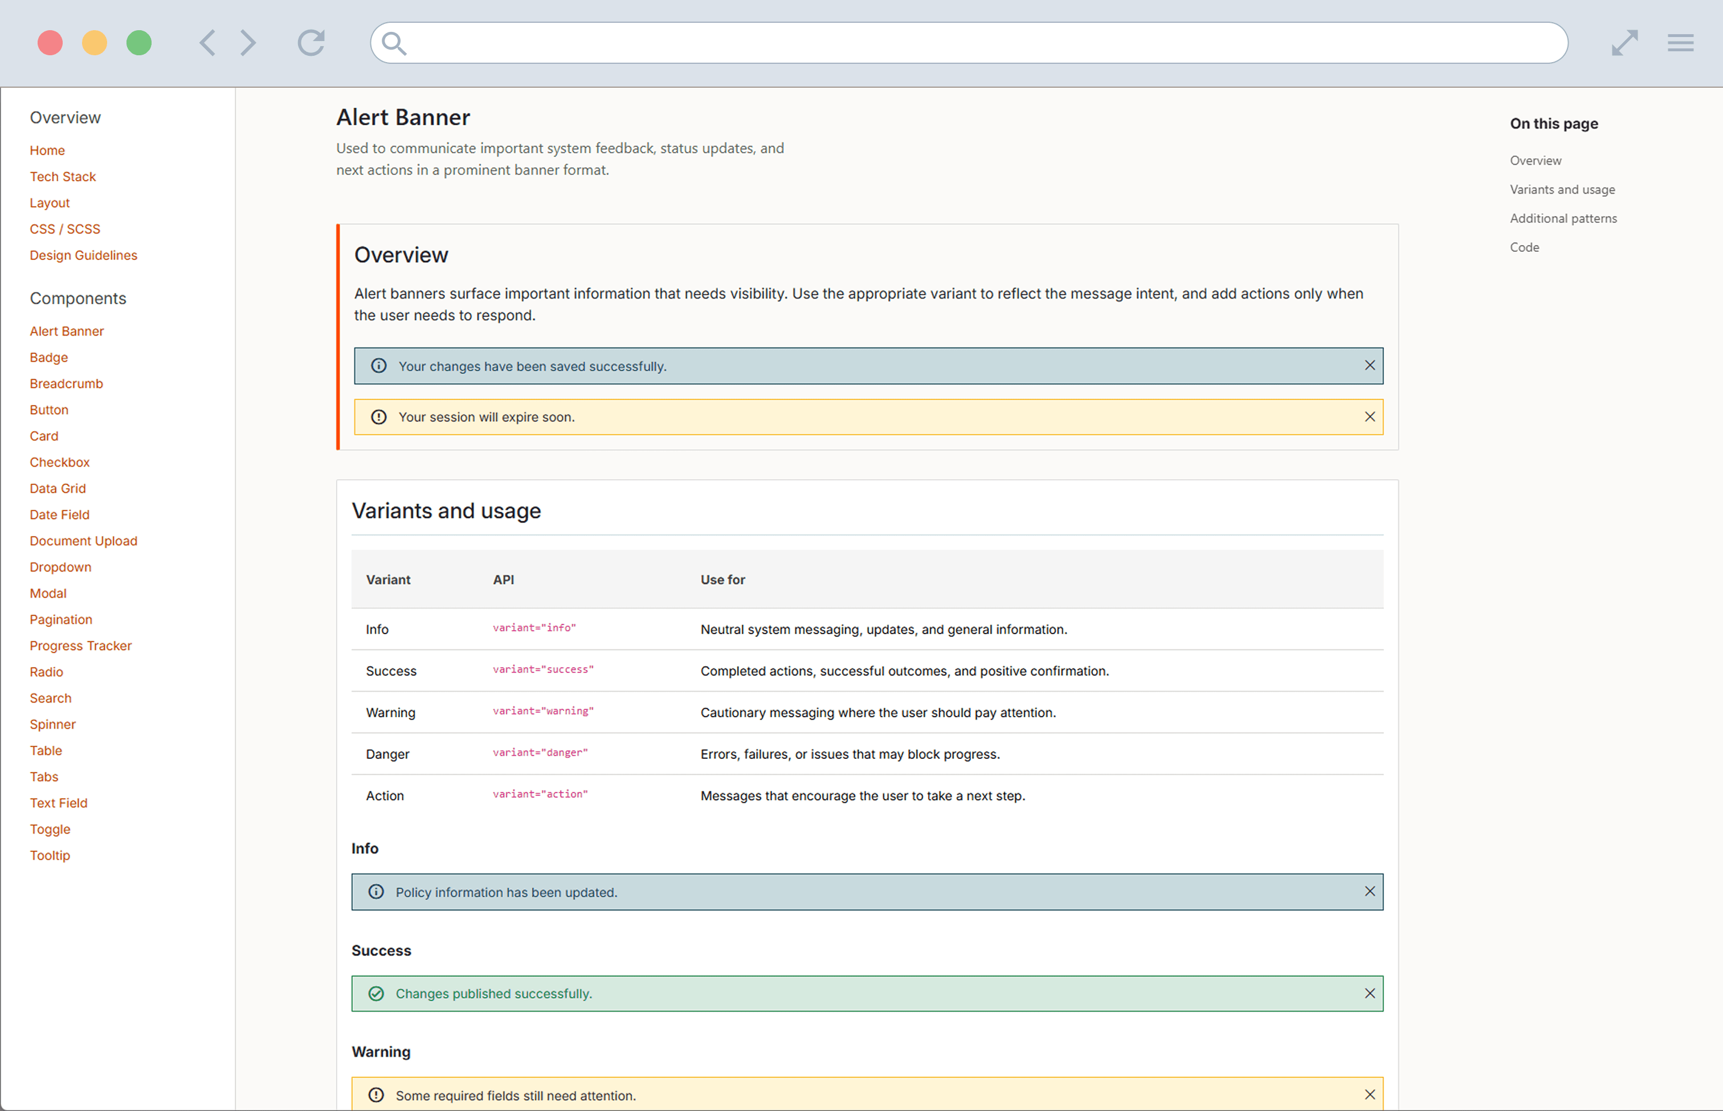Viewport: 1723px width, 1111px height.
Task: Click the variant="action" code cell
Action: coord(540,794)
